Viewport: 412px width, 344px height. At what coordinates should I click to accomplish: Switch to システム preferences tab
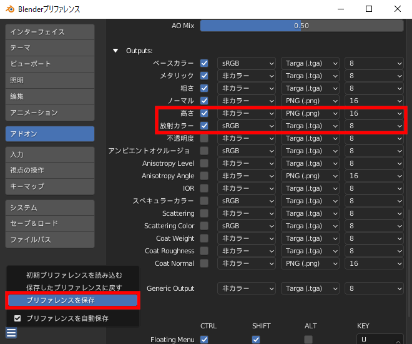[50, 208]
